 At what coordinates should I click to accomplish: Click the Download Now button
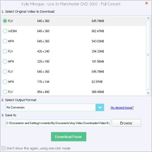69,137
